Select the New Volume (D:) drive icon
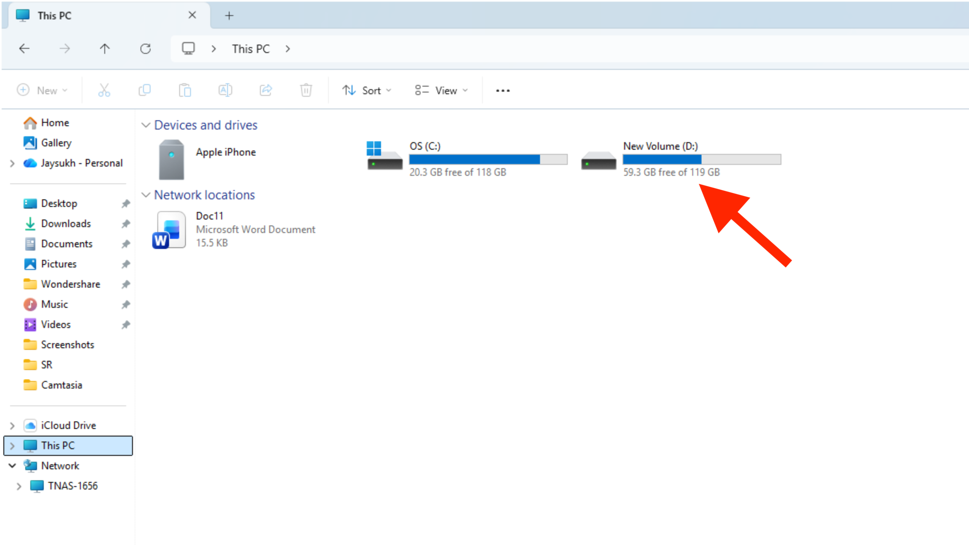This screenshot has width=969, height=545. tap(598, 160)
